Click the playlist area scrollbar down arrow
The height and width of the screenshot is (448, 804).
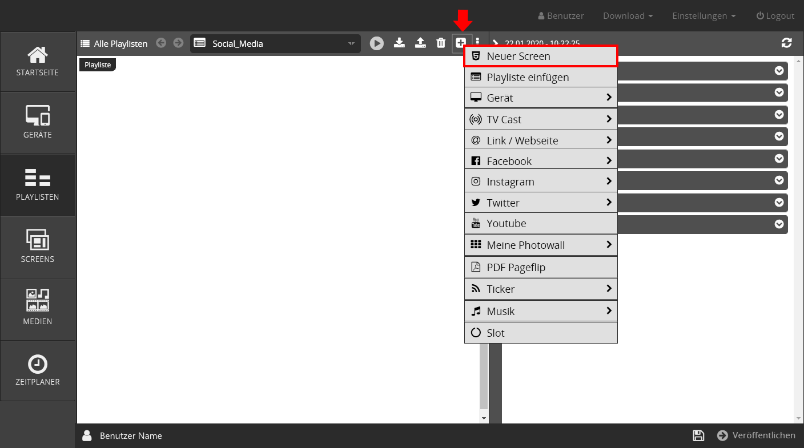[x=484, y=418]
